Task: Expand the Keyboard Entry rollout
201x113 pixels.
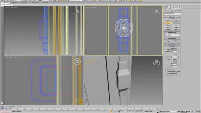Action: point(172,44)
